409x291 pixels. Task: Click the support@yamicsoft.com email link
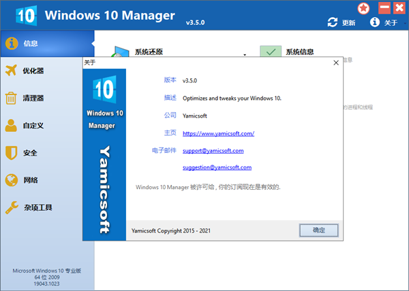click(x=213, y=150)
